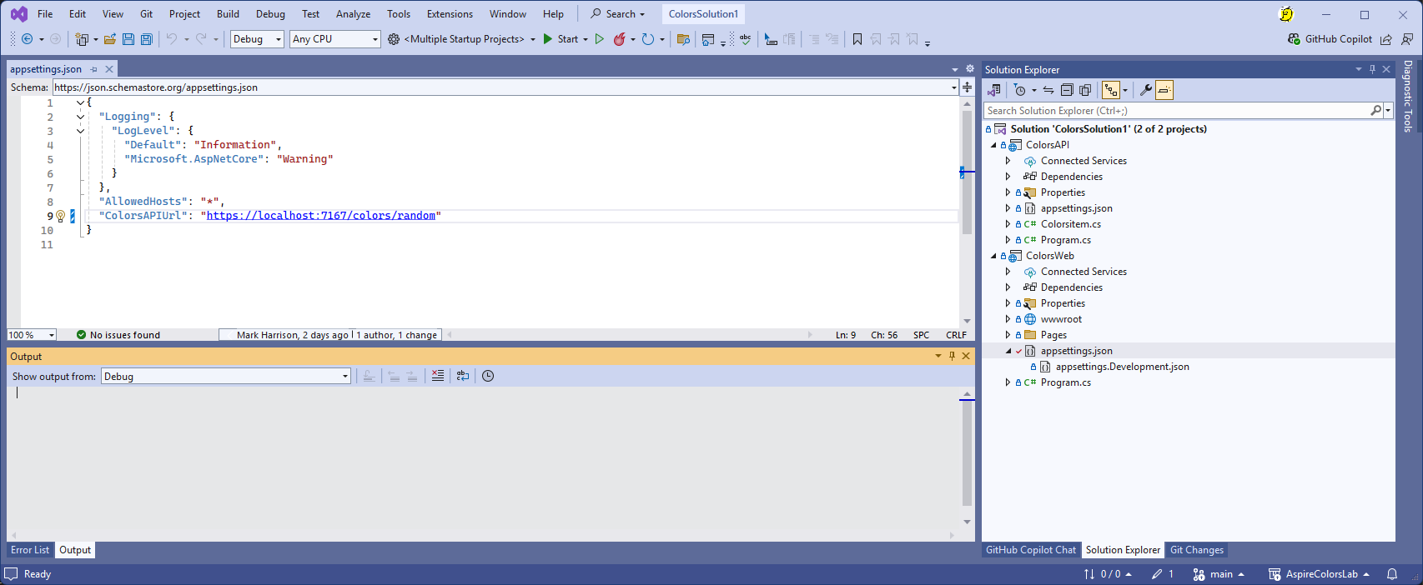Image resolution: width=1423 pixels, height=585 pixels.
Task: Toggle word wrap in the Output panel
Action: tap(463, 376)
